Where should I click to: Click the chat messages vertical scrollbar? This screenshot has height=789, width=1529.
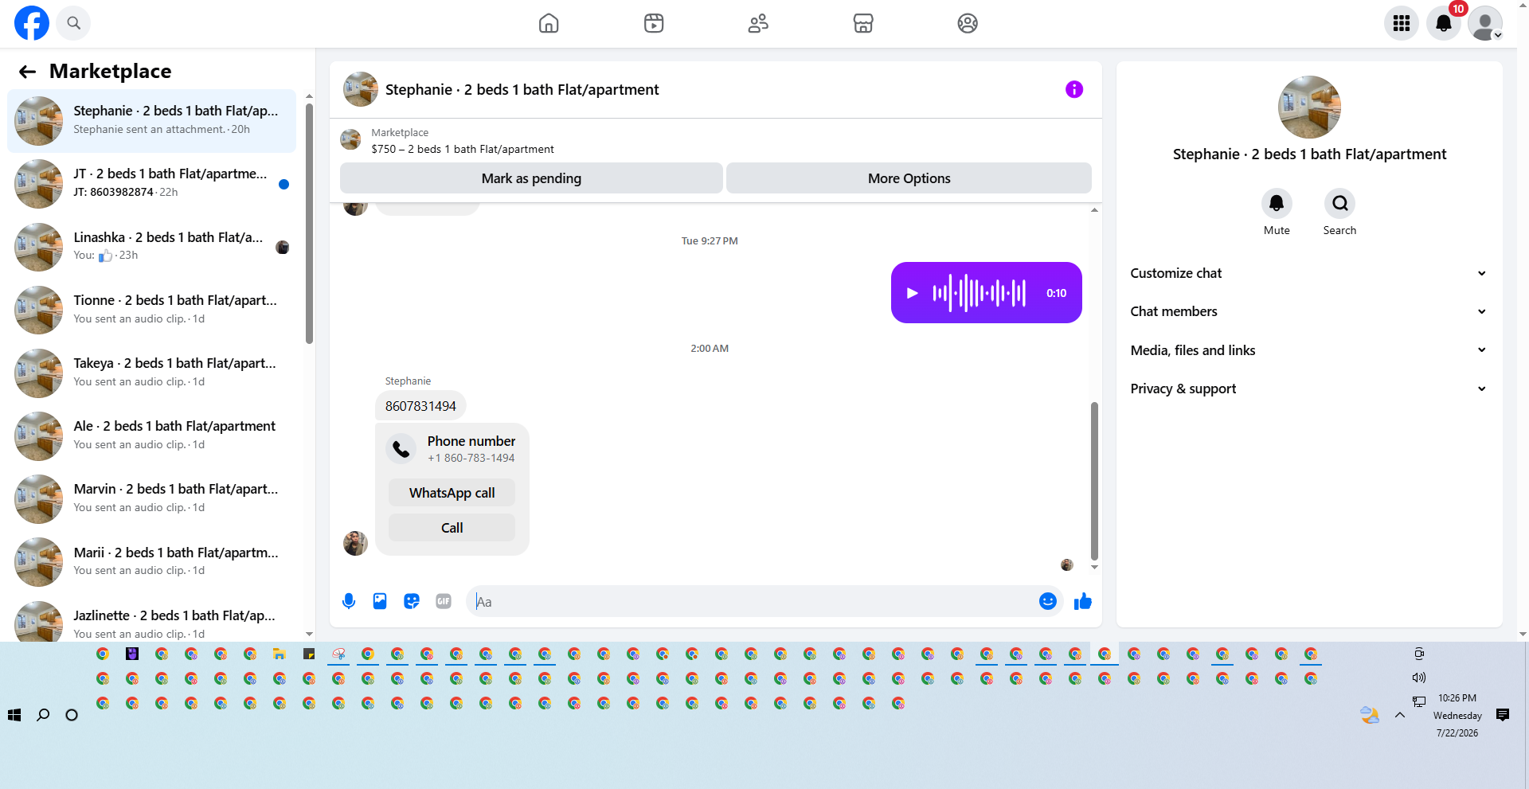click(1094, 481)
